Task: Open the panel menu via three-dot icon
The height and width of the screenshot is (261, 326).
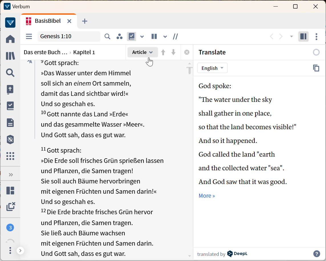Action: click(316, 37)
